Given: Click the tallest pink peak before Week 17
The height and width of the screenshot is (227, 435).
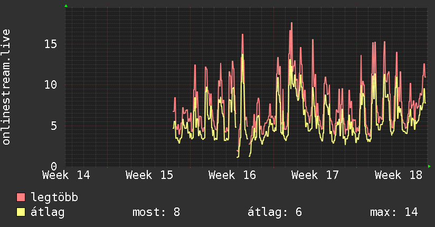Looking at the screenshot, I should point(291,23).
